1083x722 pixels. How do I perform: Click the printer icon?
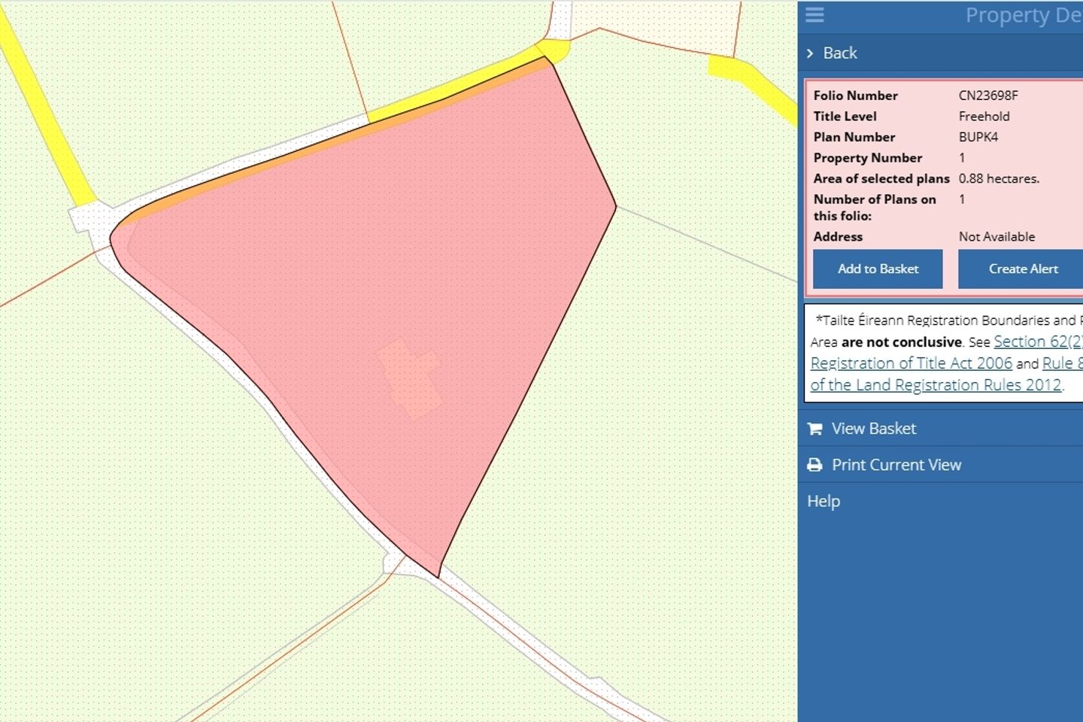click(815, 465)
